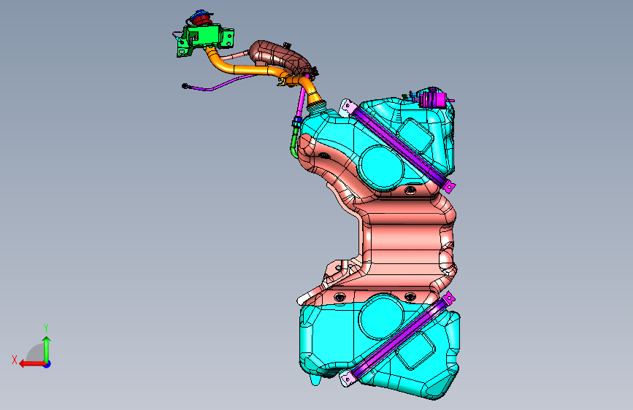
Task: Click the 'Y' axis label
Action: pos(46,328)
